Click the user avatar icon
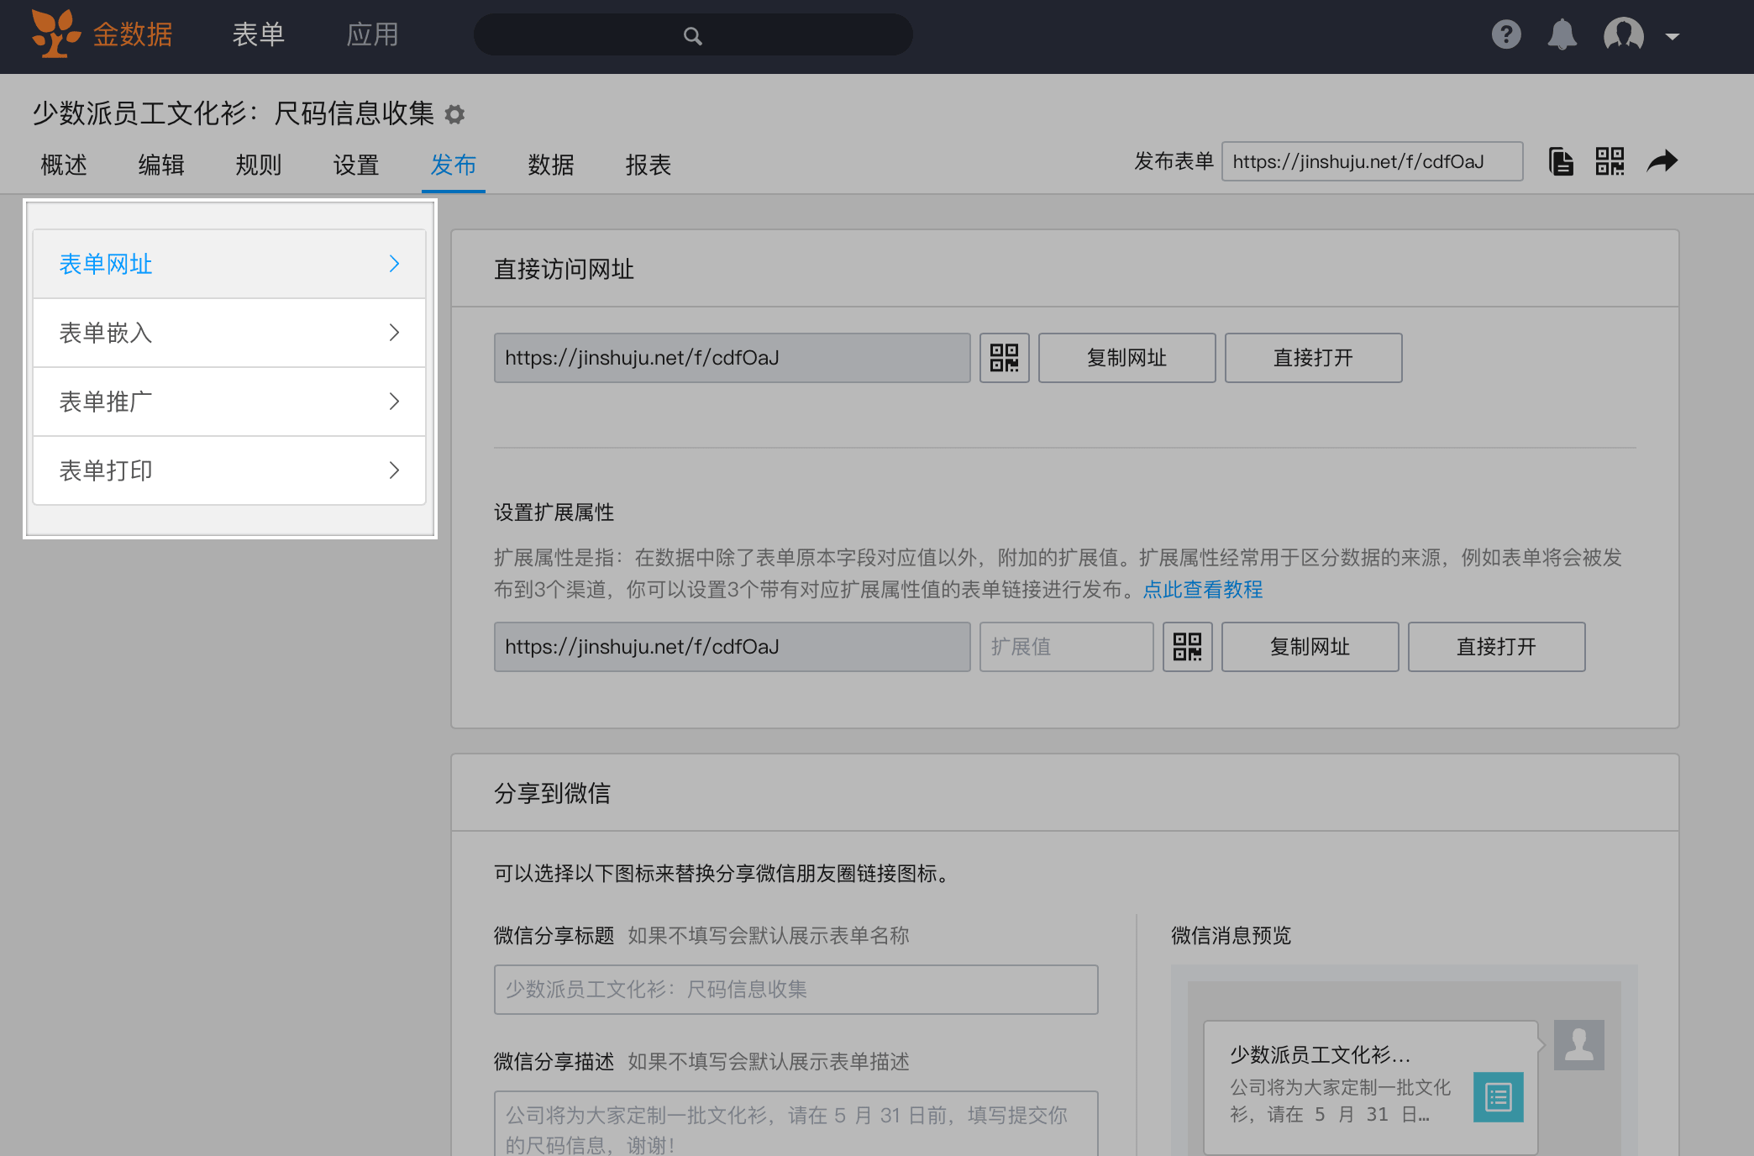Screen dimensions: 1754x1156 coord(1623,35)
